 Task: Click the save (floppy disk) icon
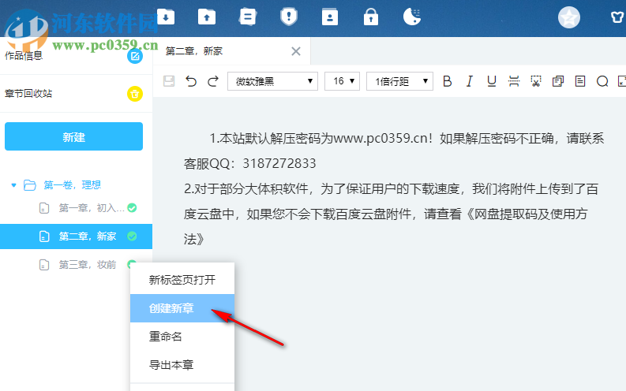click(169, 81)
